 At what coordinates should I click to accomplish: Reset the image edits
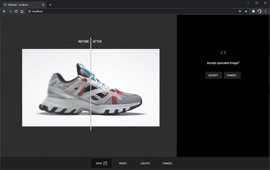pos(123,163)
